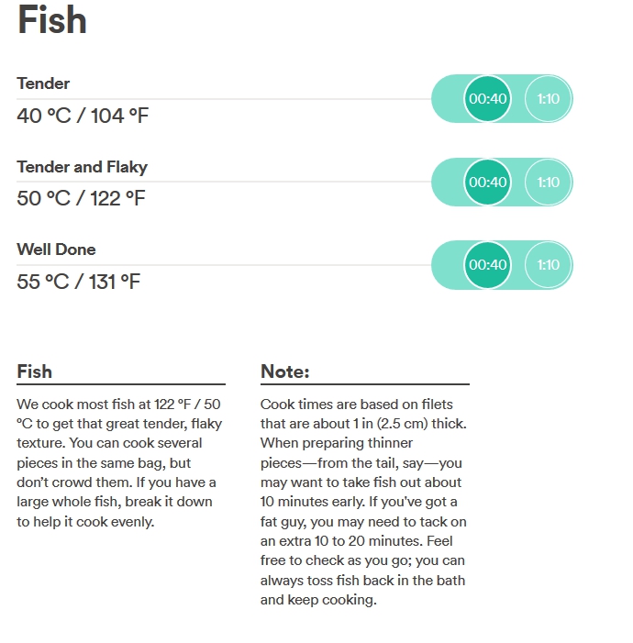Pick the 00:40 option for Well Done

point(487,265)
